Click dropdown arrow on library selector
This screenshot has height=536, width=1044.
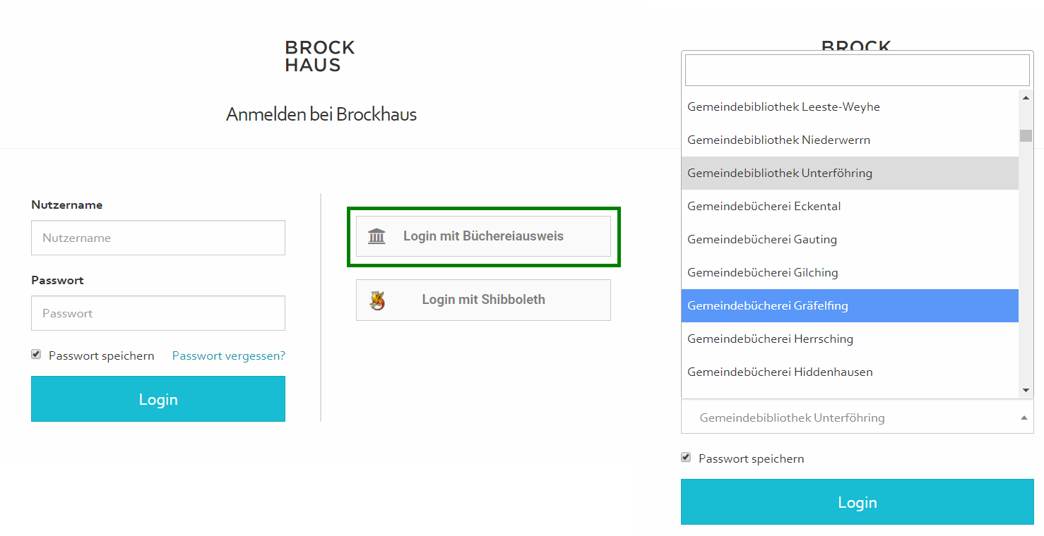[x=1024, y=418]
